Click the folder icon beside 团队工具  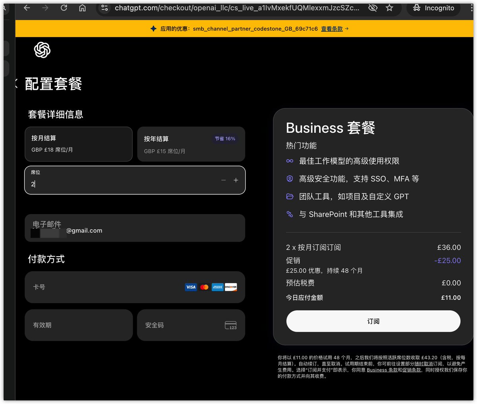290,196
